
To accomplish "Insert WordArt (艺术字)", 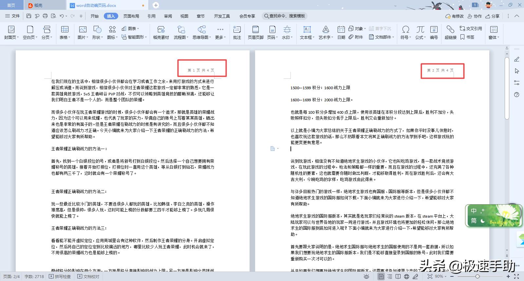I will pos(326,33).
